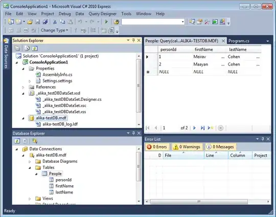The image size is (276, 217).
Task: Toggle the 0 Warnings filter
Action: coord(187,147)
